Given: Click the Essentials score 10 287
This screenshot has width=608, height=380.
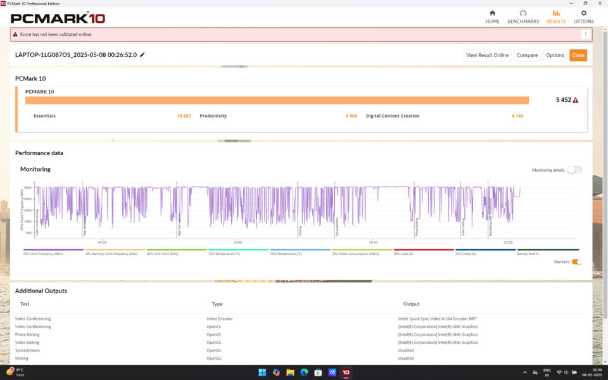Looking at the screenshot, I should click(184, 116).
